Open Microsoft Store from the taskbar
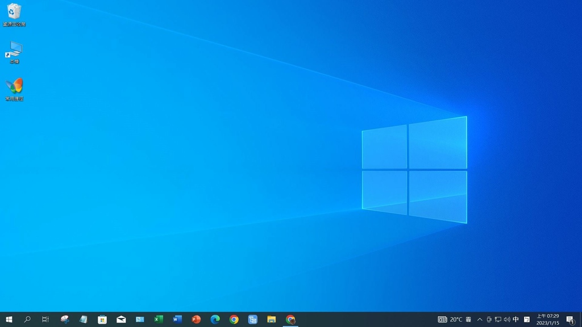 pos(102,319)
